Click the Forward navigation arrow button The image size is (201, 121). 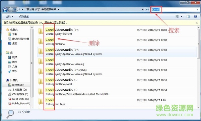pos(11,10)
